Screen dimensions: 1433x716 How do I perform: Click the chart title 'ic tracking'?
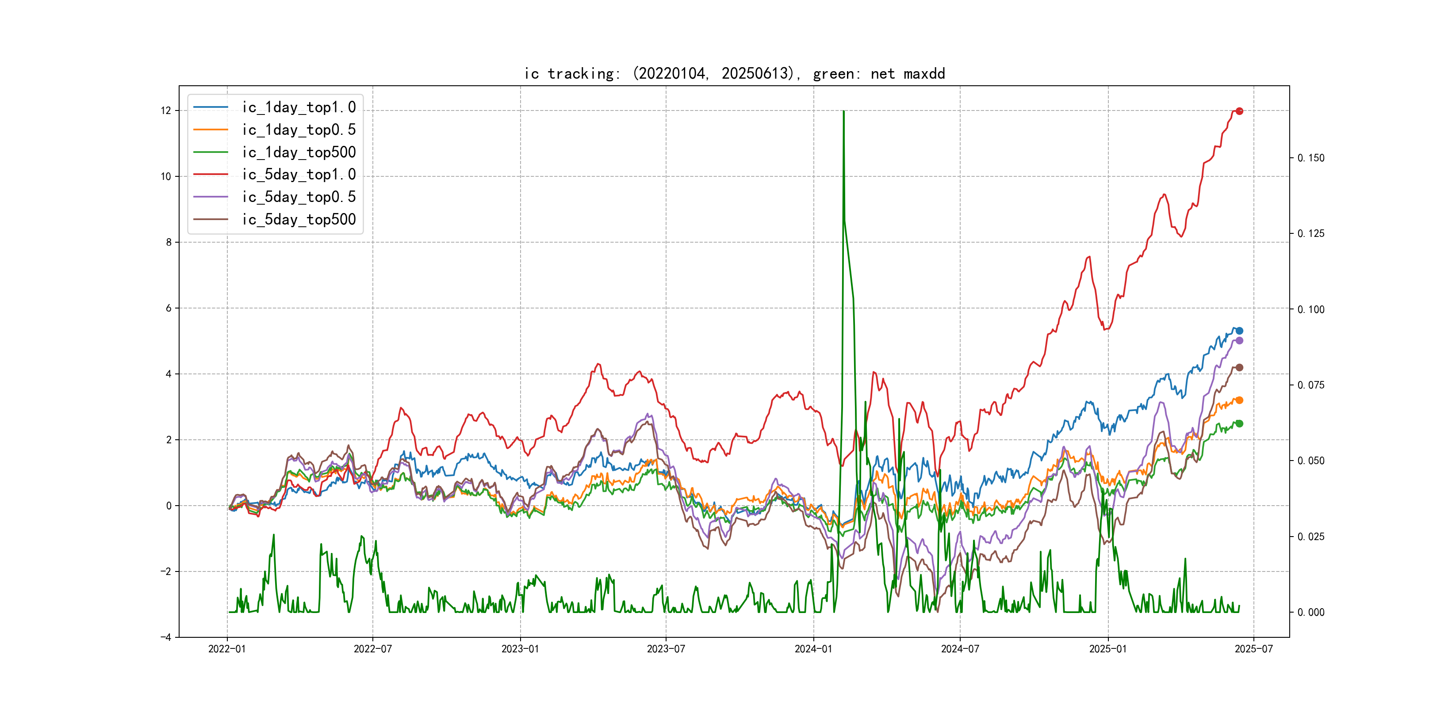734,73
